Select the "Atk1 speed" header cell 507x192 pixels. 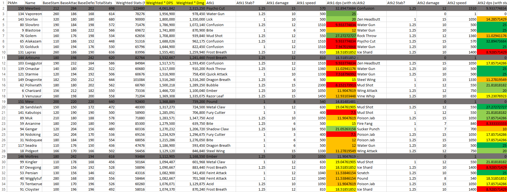pyautogui.click(x=311, y=3)
